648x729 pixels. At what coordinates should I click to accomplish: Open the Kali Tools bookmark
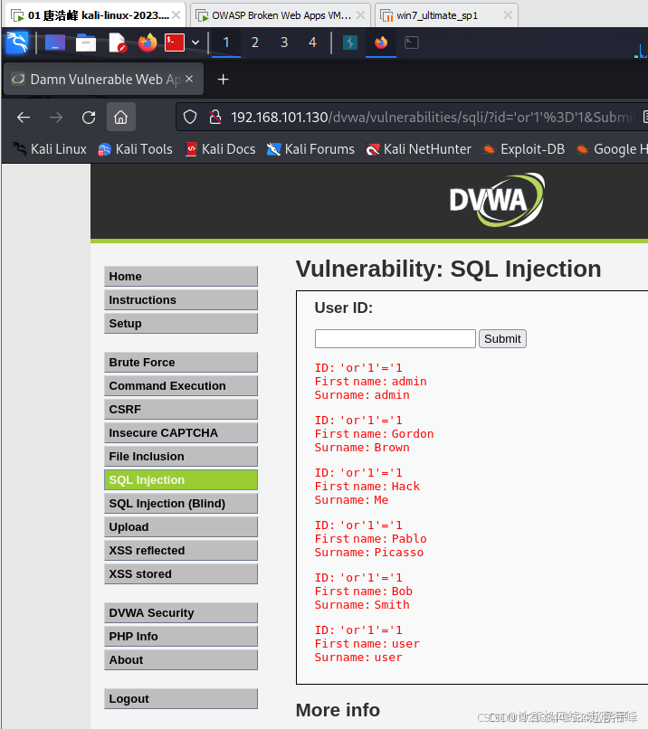[x=135, y=149]
